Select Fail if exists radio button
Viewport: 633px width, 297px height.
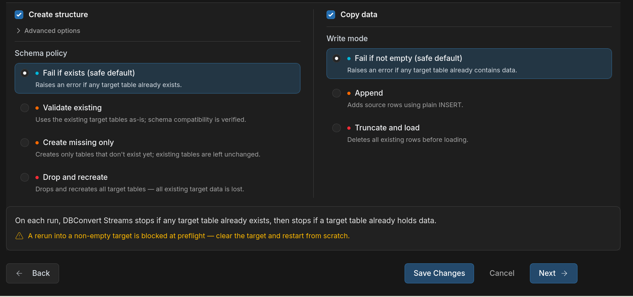[25, 73]
